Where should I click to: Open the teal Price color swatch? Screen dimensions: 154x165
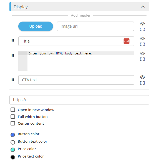coord(13,150)
